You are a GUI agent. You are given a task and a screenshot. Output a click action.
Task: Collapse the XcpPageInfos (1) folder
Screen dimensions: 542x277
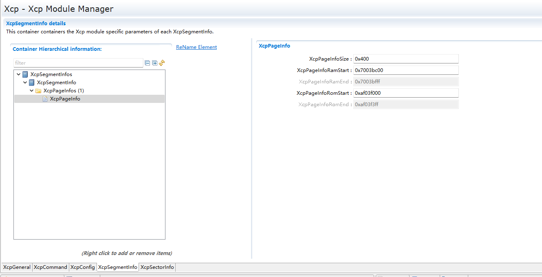(32, 91)
